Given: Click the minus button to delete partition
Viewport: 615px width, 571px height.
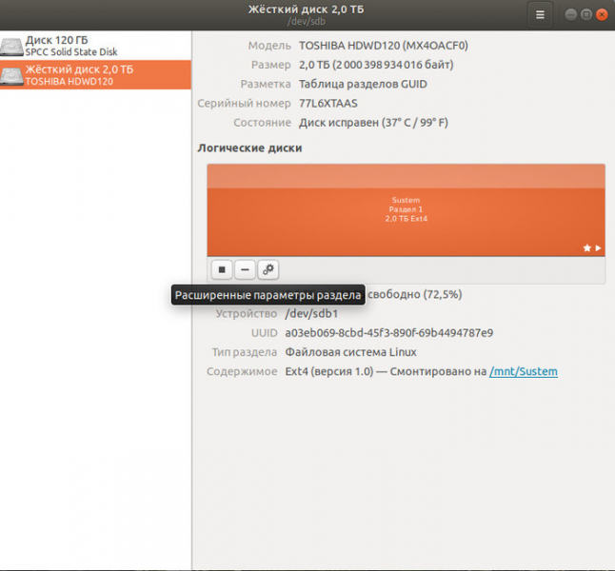Looking at the screenshot, I should point(245,270).
